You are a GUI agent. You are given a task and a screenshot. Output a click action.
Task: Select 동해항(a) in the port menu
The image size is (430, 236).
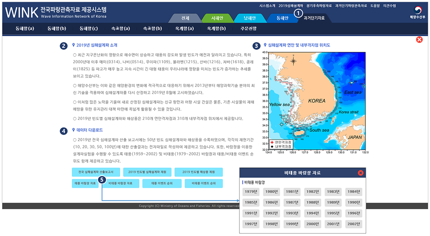25,29
